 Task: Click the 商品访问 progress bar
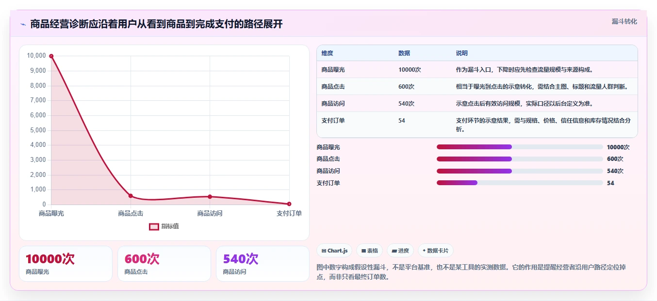click(x=520, y=171)
